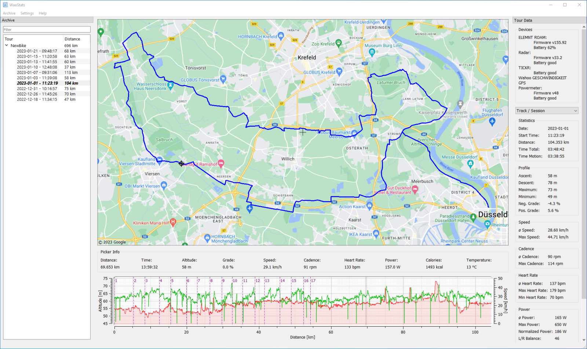587x349 pixels.
Task: Click the WaoStats app icon in title bar
Action: coord(5,5)
